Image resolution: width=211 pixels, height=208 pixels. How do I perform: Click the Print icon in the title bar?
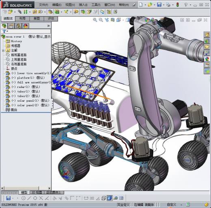(168, 5)
